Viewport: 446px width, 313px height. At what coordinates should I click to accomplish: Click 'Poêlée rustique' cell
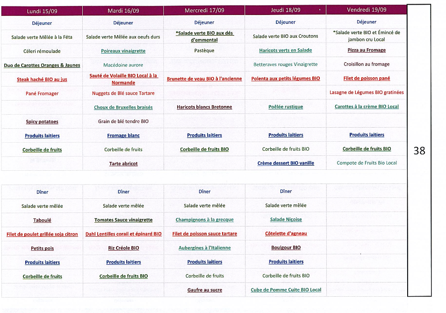click(x=285, y=107)
